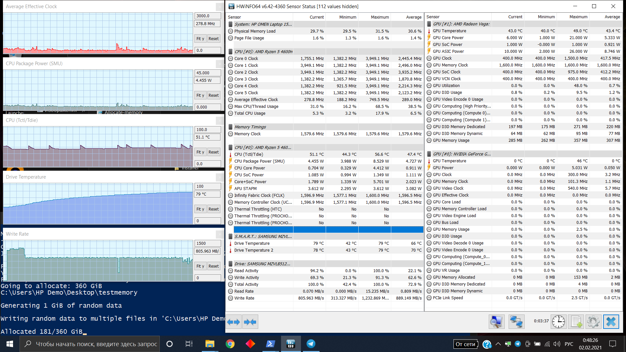This screenshot has width=626, height=352.
Task: Open the taskbar clock showing 0:48:26
Action: click(590, 344)
